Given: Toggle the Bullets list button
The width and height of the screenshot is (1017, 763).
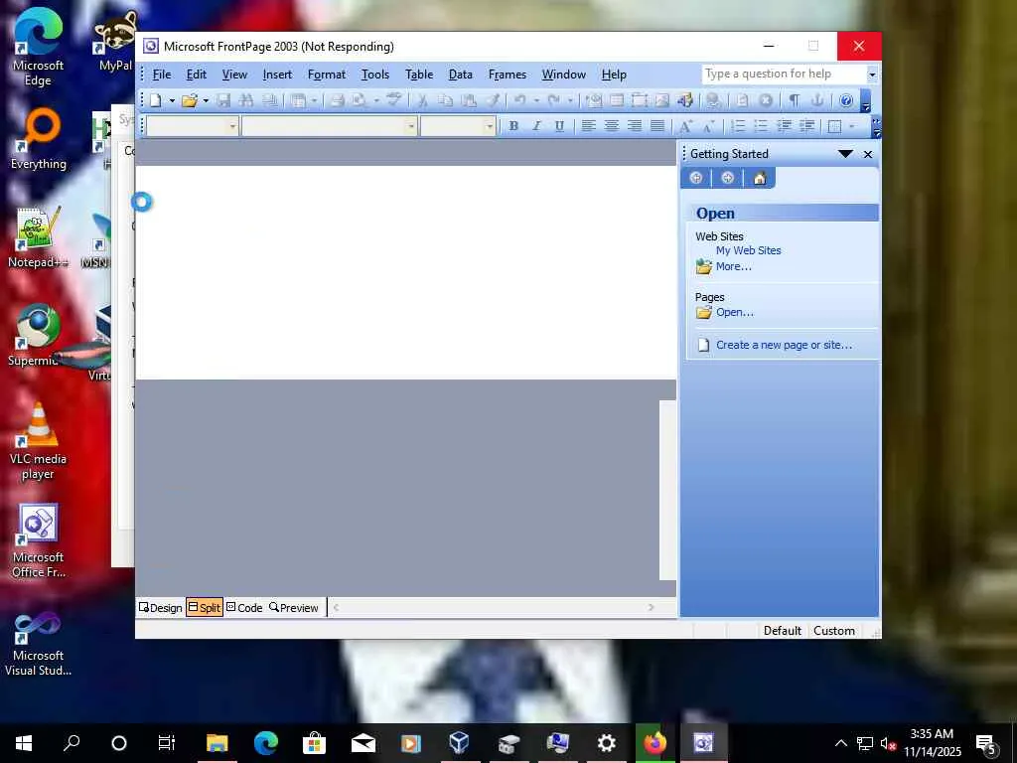Looking at the screenshot, I should point(761,126).
